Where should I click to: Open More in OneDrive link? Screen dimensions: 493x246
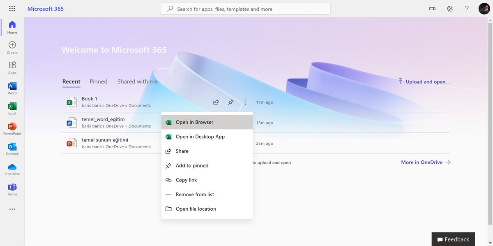coord(426,162)
